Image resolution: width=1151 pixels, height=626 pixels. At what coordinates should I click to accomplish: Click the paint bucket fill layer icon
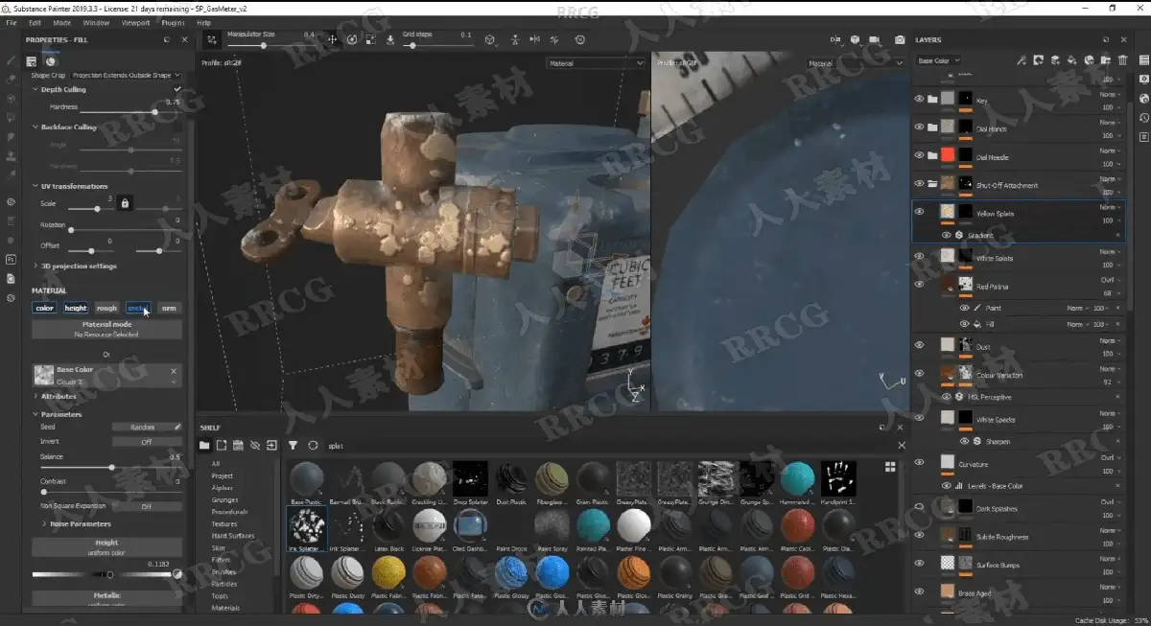click(1072, 60)
